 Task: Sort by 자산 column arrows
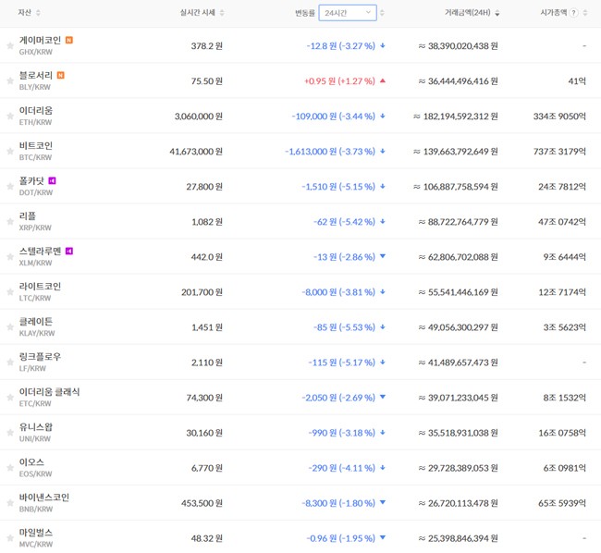click(37, 13)
